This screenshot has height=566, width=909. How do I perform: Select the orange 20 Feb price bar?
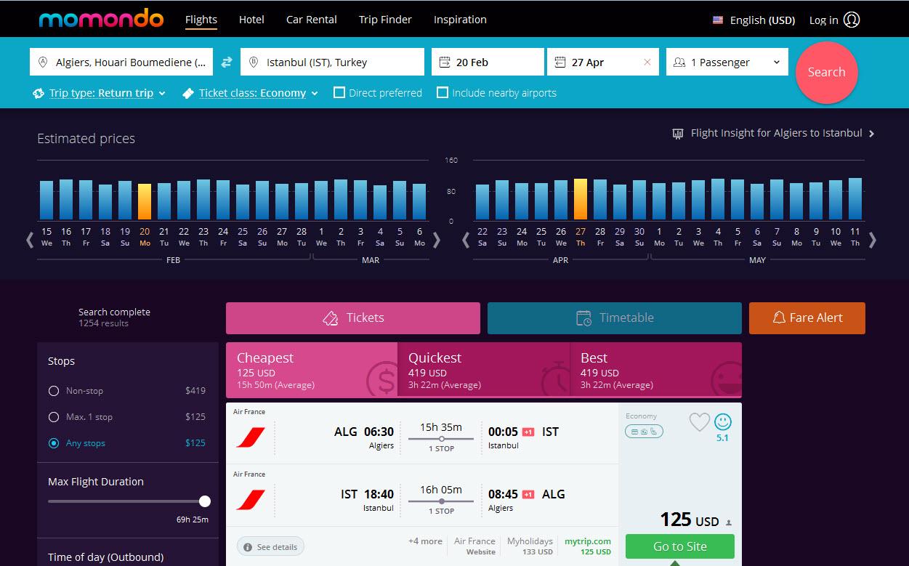(145, 201)
